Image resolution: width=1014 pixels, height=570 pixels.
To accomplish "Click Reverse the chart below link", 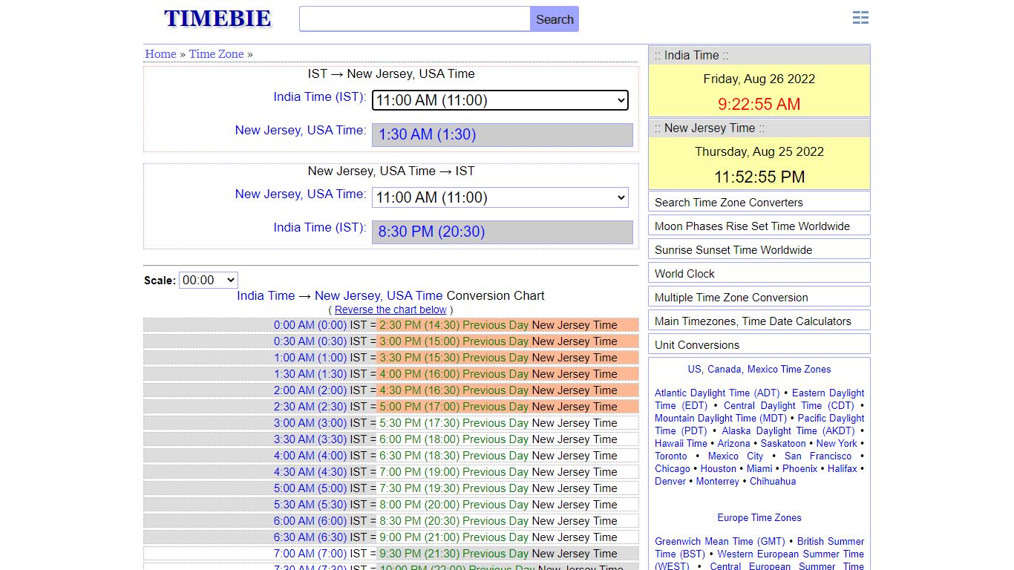I will (x=390, y=309).
